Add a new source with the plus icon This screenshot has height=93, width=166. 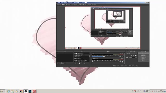(75, 63)
